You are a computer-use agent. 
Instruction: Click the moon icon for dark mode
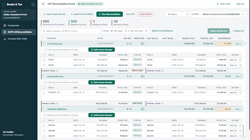pyautogui.click(x=218, y=4)
